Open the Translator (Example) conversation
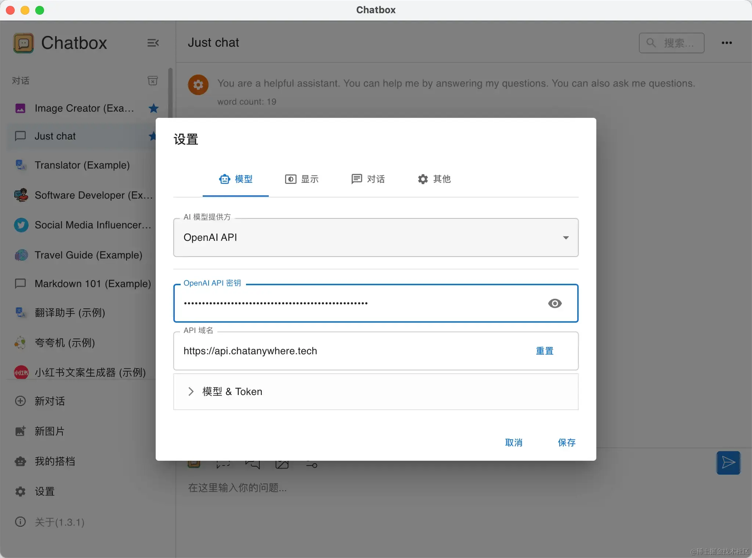The width and height of the screenshot is (752, 558). click(82, 165)
